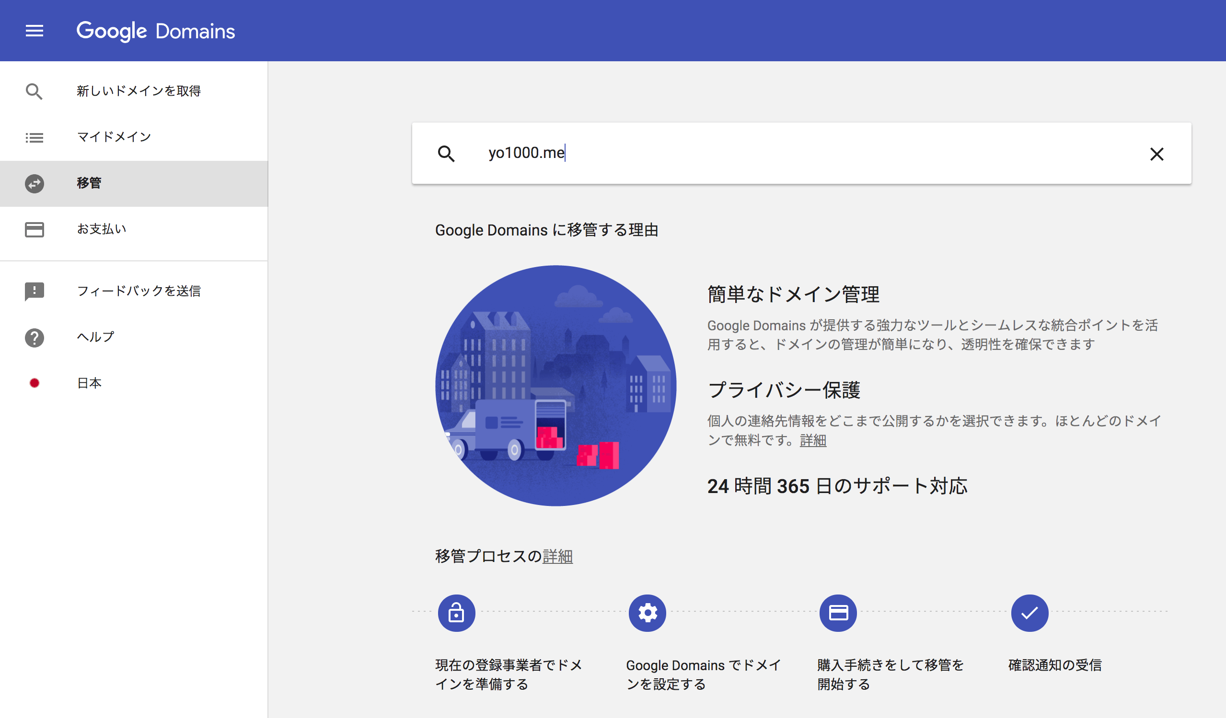Click the マイドメイン list icon
1226x718 pixels.
[x=34, y=137]
